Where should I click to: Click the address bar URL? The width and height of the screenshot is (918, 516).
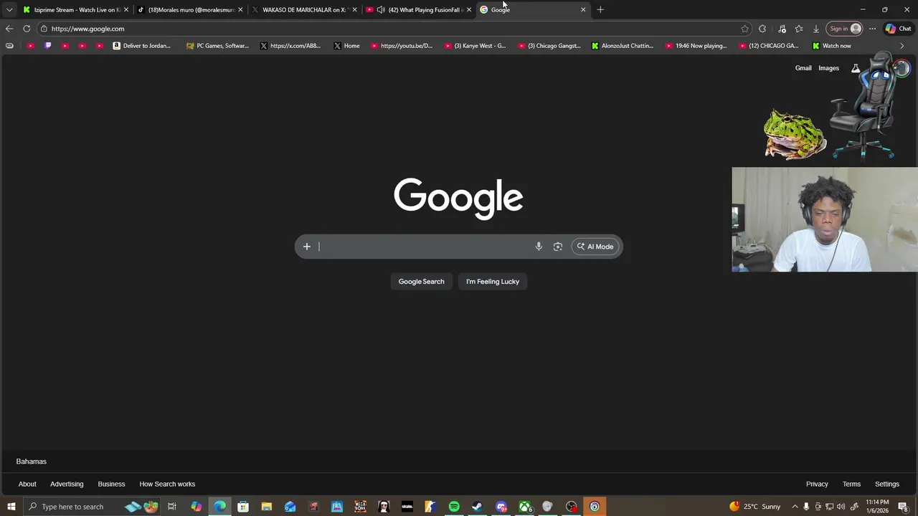pos(87,29)
